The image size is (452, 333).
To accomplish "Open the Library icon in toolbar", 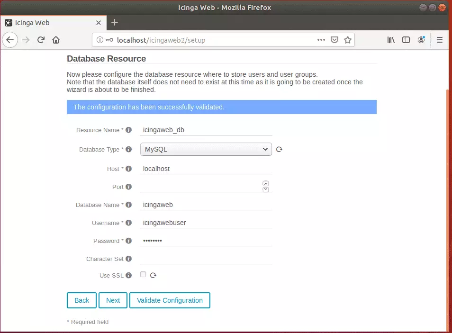I will 391,40.
